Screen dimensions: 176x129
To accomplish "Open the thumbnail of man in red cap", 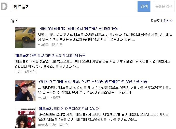I will [x=25, y=91].
